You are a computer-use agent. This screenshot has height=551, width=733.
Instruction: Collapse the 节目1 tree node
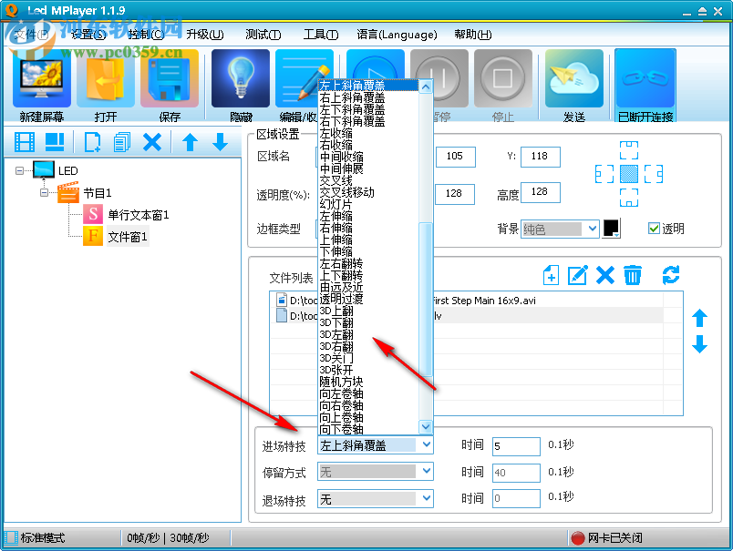(43, 192)
